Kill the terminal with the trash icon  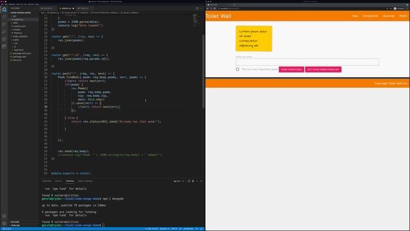tap(193, 181)
